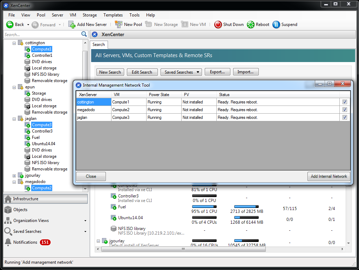Select the jaglan server icon
Screen dimensions: 359x270
21,119
